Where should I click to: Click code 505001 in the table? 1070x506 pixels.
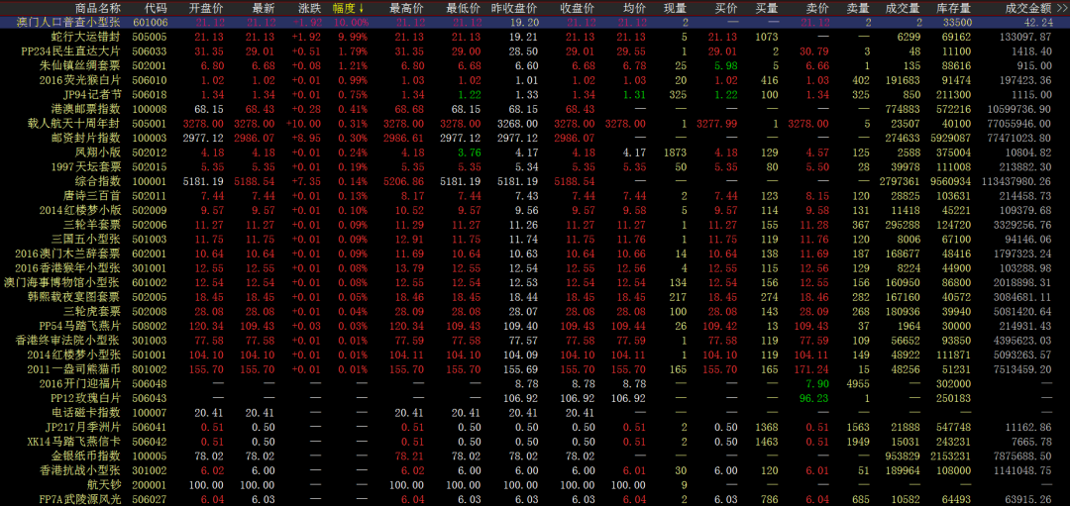[x=149, y=124]
